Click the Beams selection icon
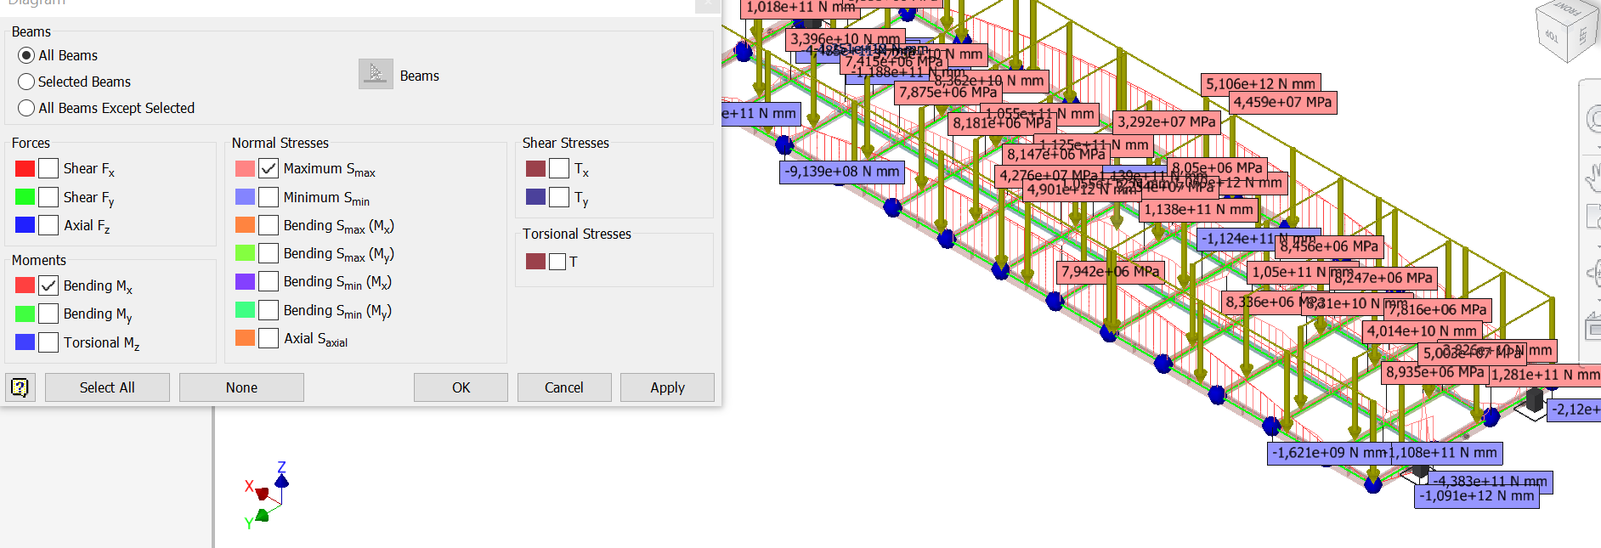Image resolution: width=1601 pixels, height=548 pixels. [x=376, y=75]
